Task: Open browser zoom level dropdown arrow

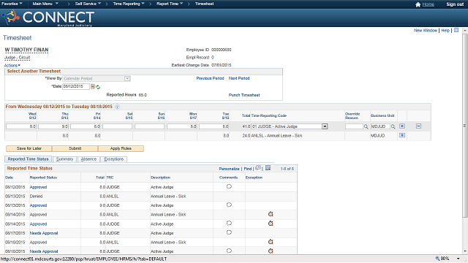Action: coord(458,259)
